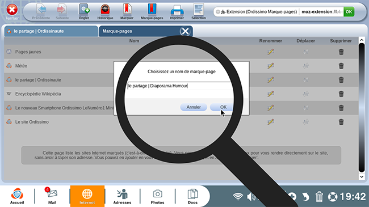Click the vertical scrollbar thumb
369x207 pixels.
[362, 108]
